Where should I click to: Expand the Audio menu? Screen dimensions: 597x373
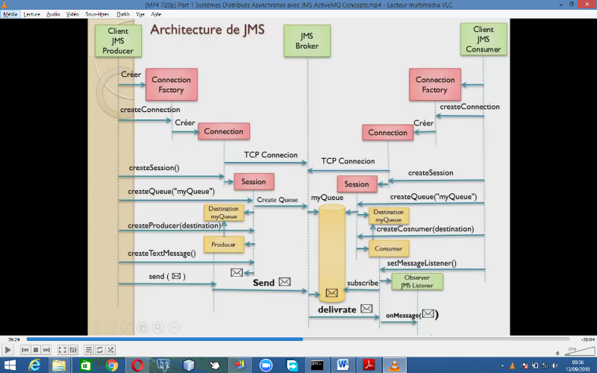[53, 13]
